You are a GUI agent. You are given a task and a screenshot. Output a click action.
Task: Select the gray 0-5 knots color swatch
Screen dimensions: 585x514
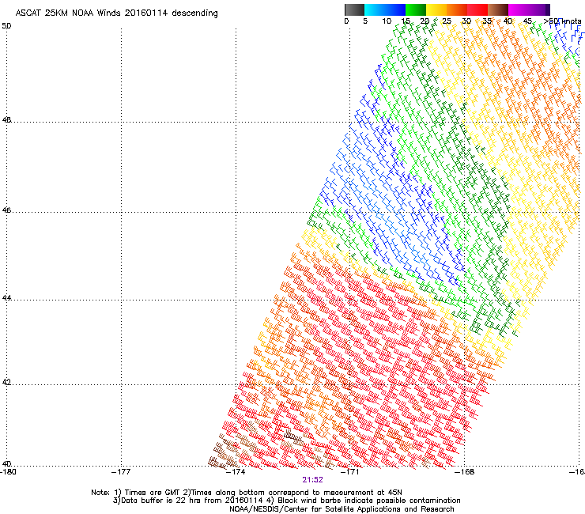[354, 9]
